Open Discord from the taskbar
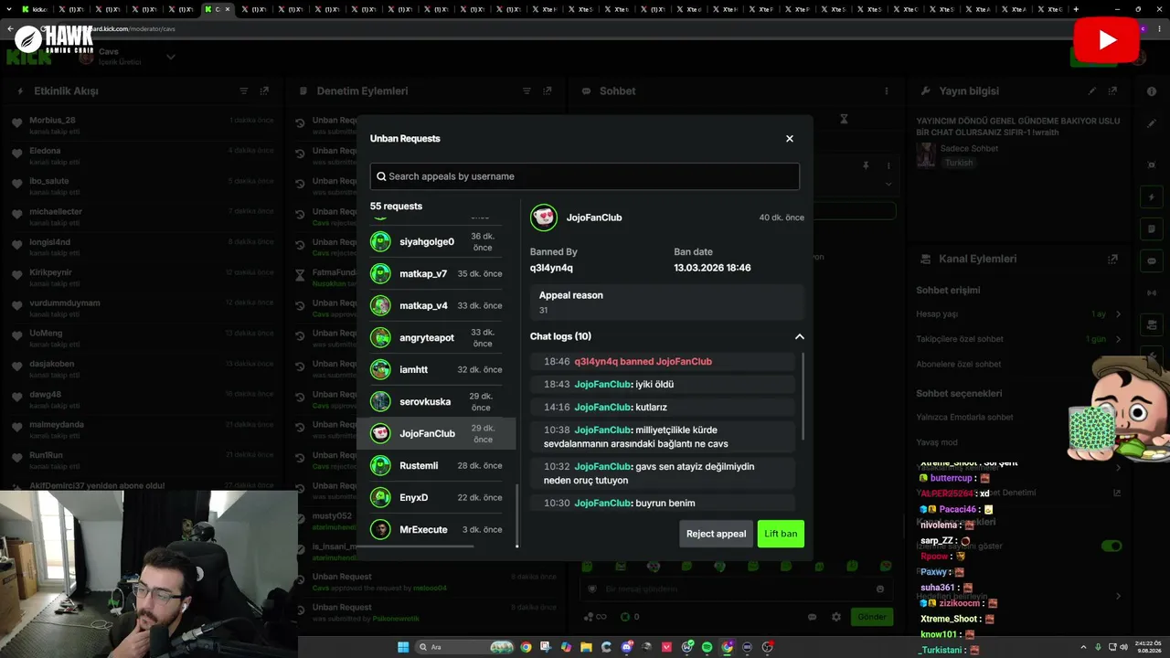 pos(626,647)
